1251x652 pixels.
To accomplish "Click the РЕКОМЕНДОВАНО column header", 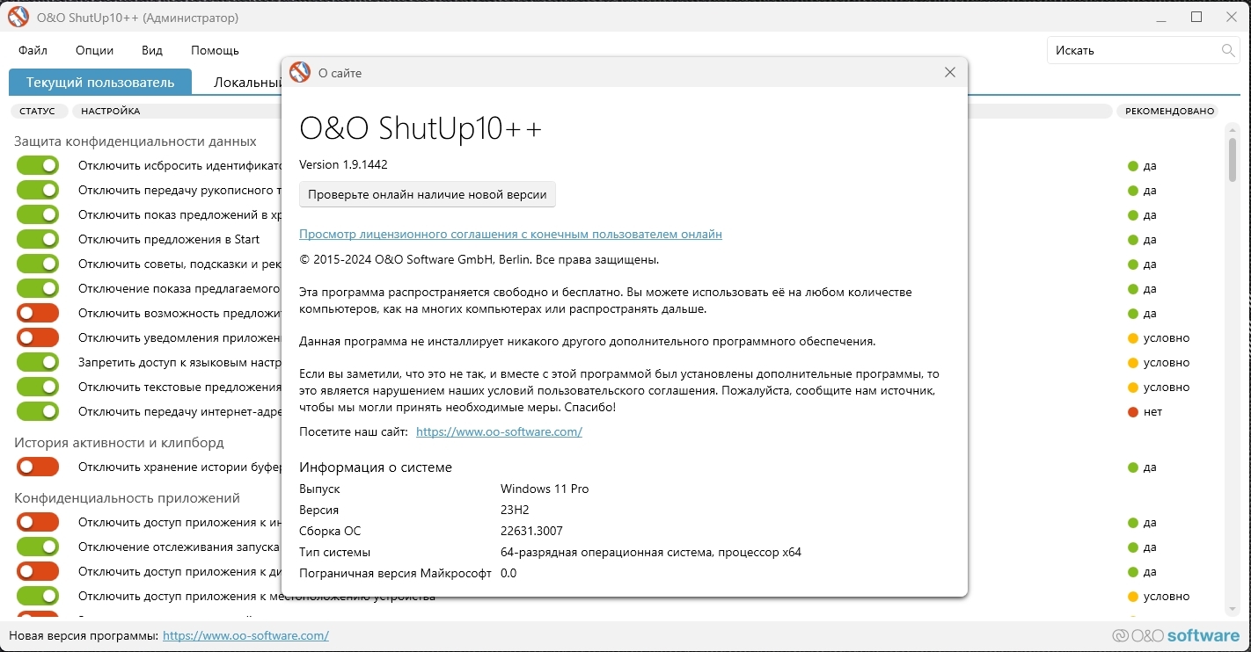I will [1169, 112].
